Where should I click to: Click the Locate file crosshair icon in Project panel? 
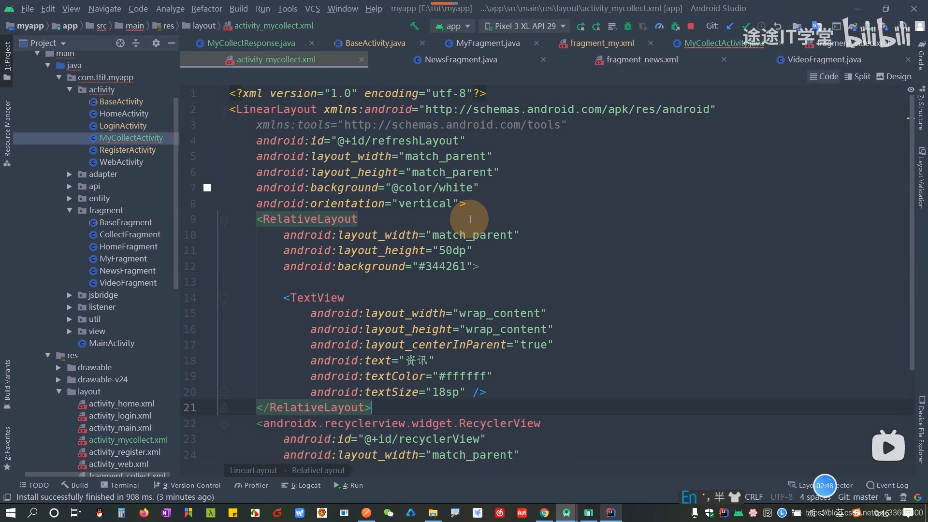point(120,43)
